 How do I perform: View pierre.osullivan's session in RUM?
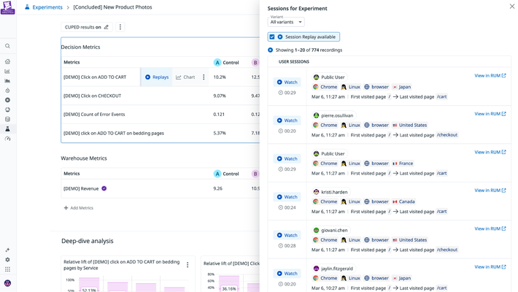(x=490, y=114)
